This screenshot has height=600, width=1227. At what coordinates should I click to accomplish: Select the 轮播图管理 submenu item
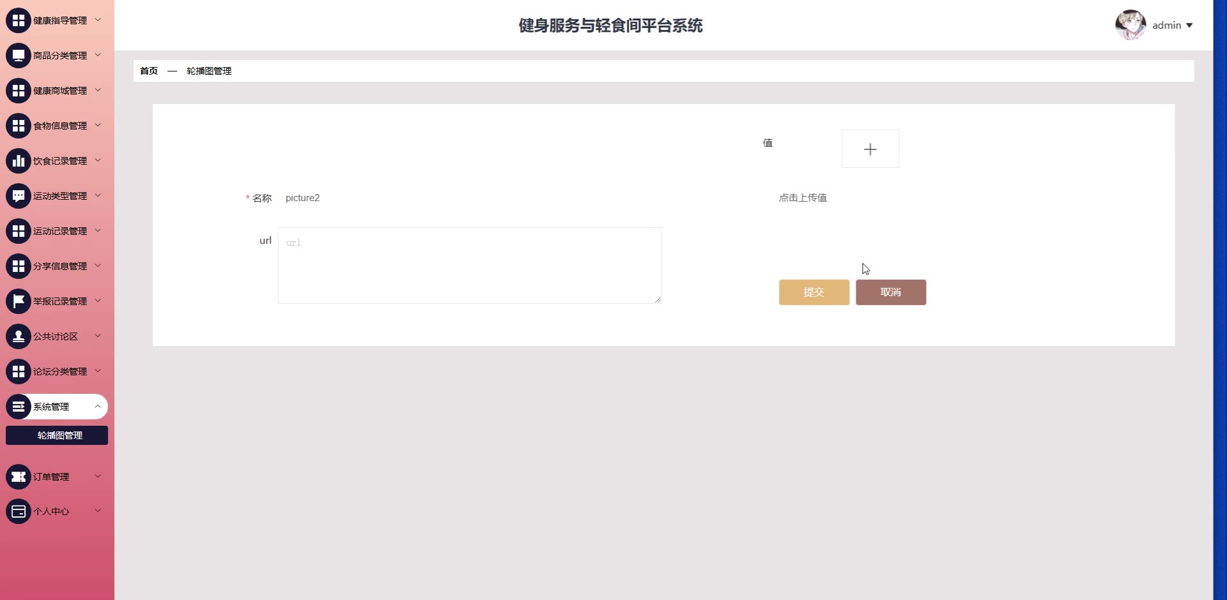pyautogui.click(x=57, y=435)
